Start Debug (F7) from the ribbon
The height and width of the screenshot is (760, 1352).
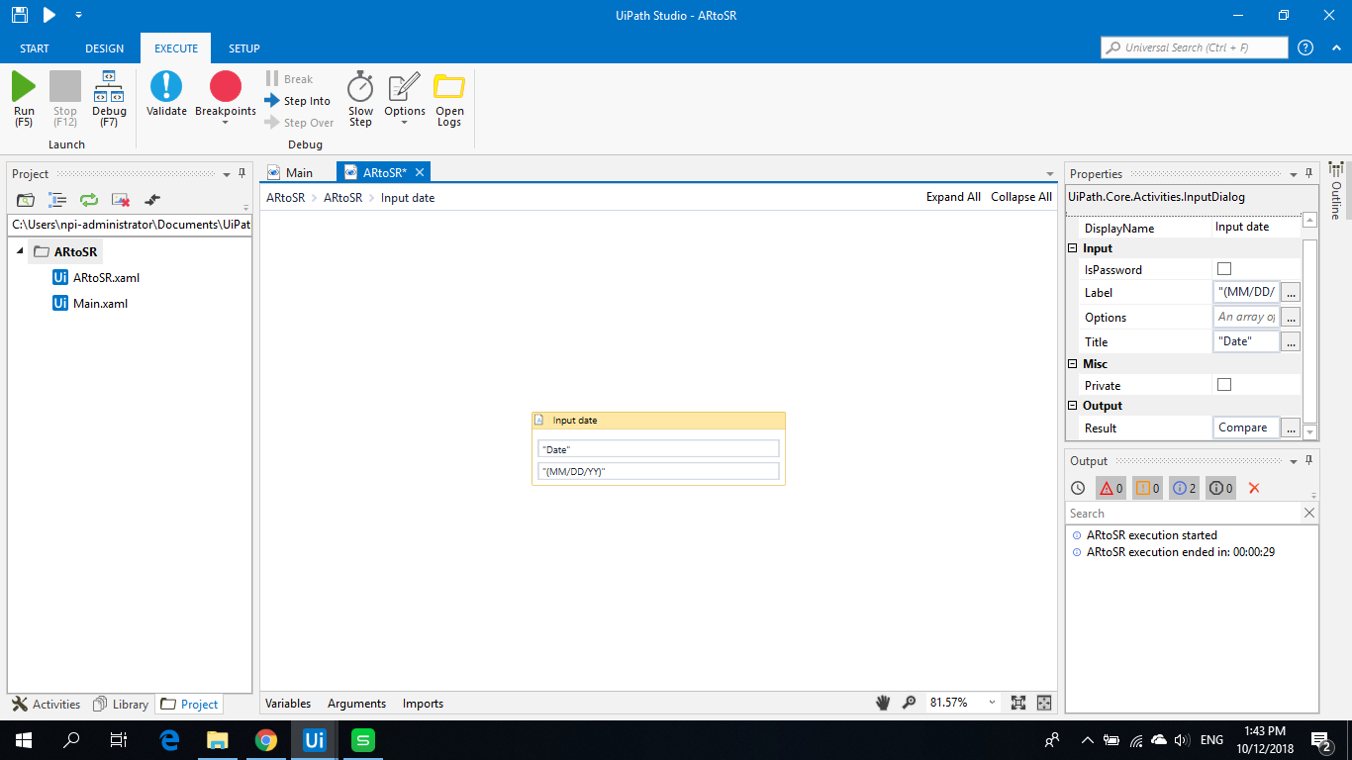109,98
